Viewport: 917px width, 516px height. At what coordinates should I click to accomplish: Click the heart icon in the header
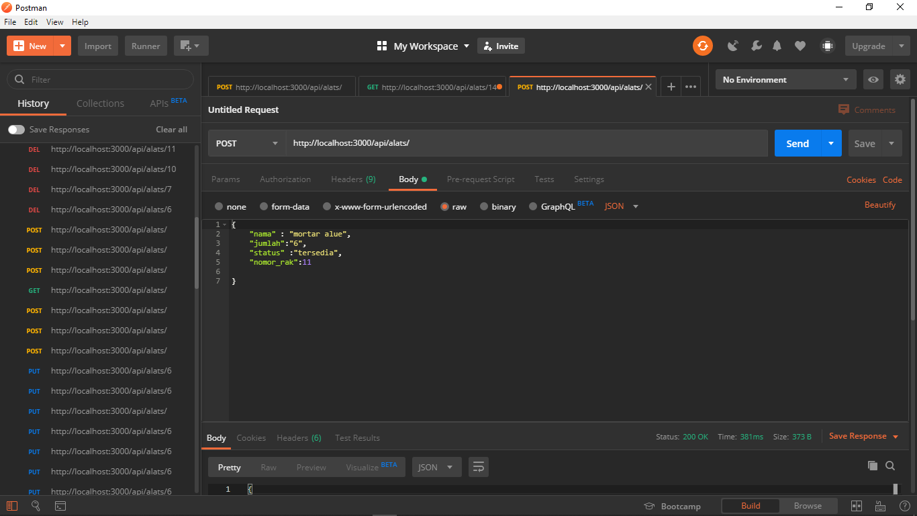click(x=800, y=46)
